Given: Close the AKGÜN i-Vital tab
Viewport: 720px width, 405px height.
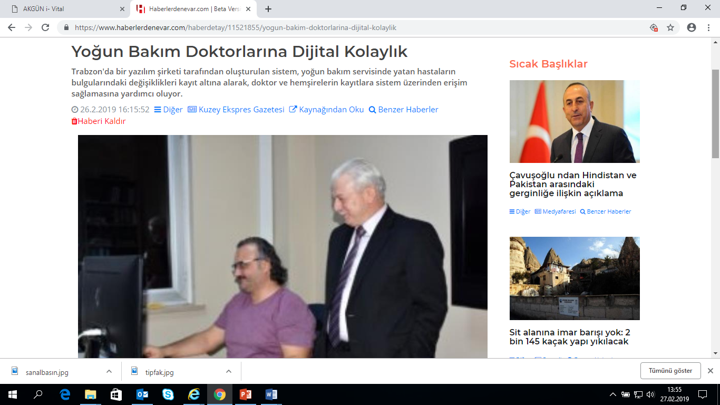Looking at the screenshot, I should click(x=122, y=9).
